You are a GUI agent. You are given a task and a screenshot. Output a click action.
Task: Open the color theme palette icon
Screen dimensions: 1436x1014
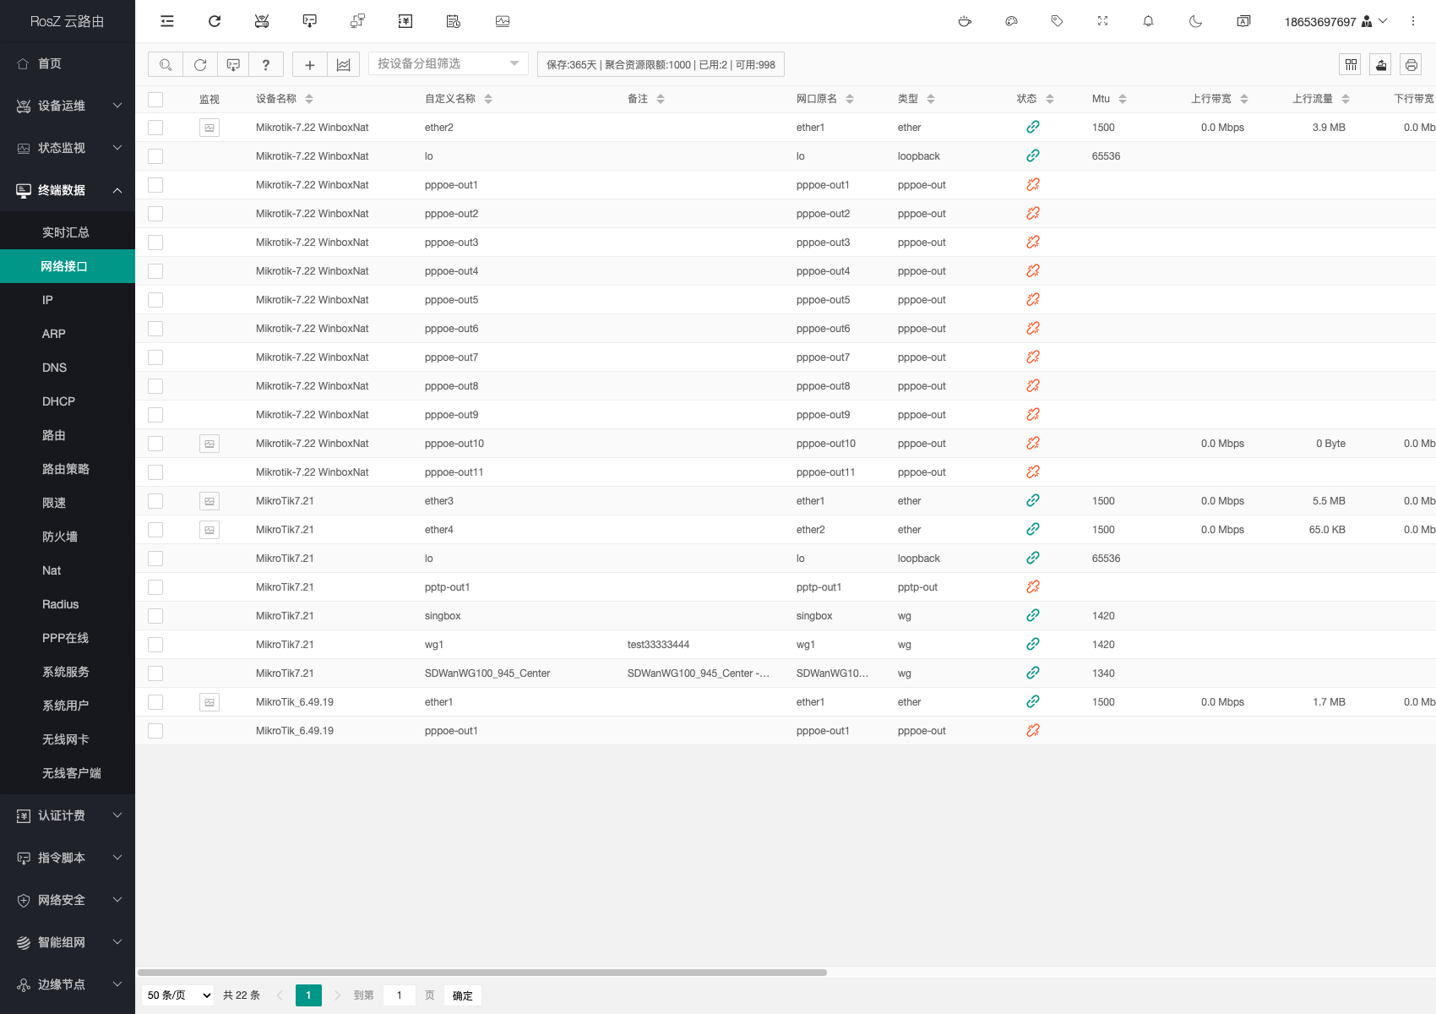pos(1011,21)
